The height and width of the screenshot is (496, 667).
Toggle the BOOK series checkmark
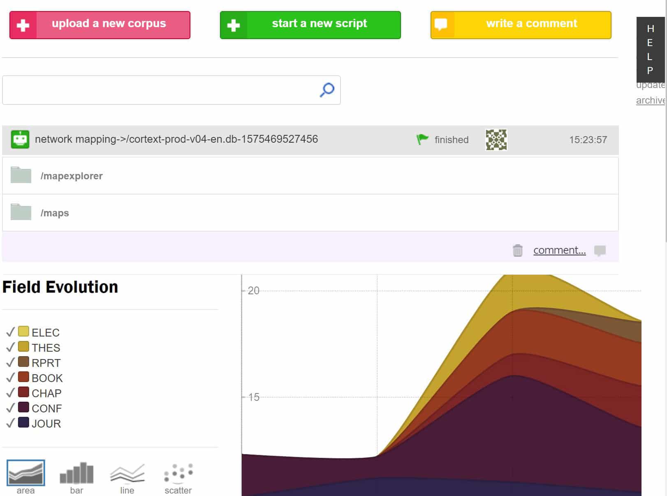point(10,378)
